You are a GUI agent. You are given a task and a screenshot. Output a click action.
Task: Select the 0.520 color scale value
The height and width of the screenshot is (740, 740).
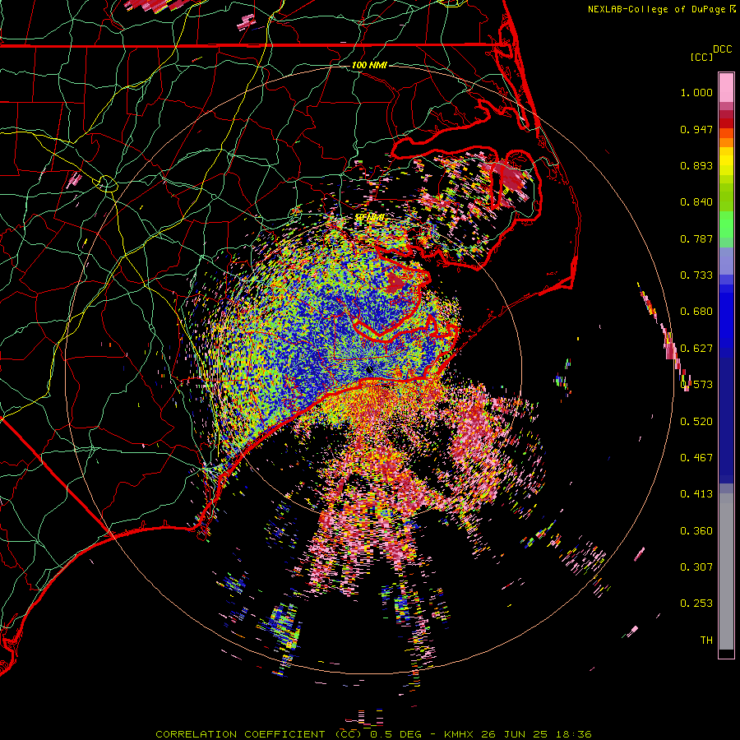pos(696,422)
